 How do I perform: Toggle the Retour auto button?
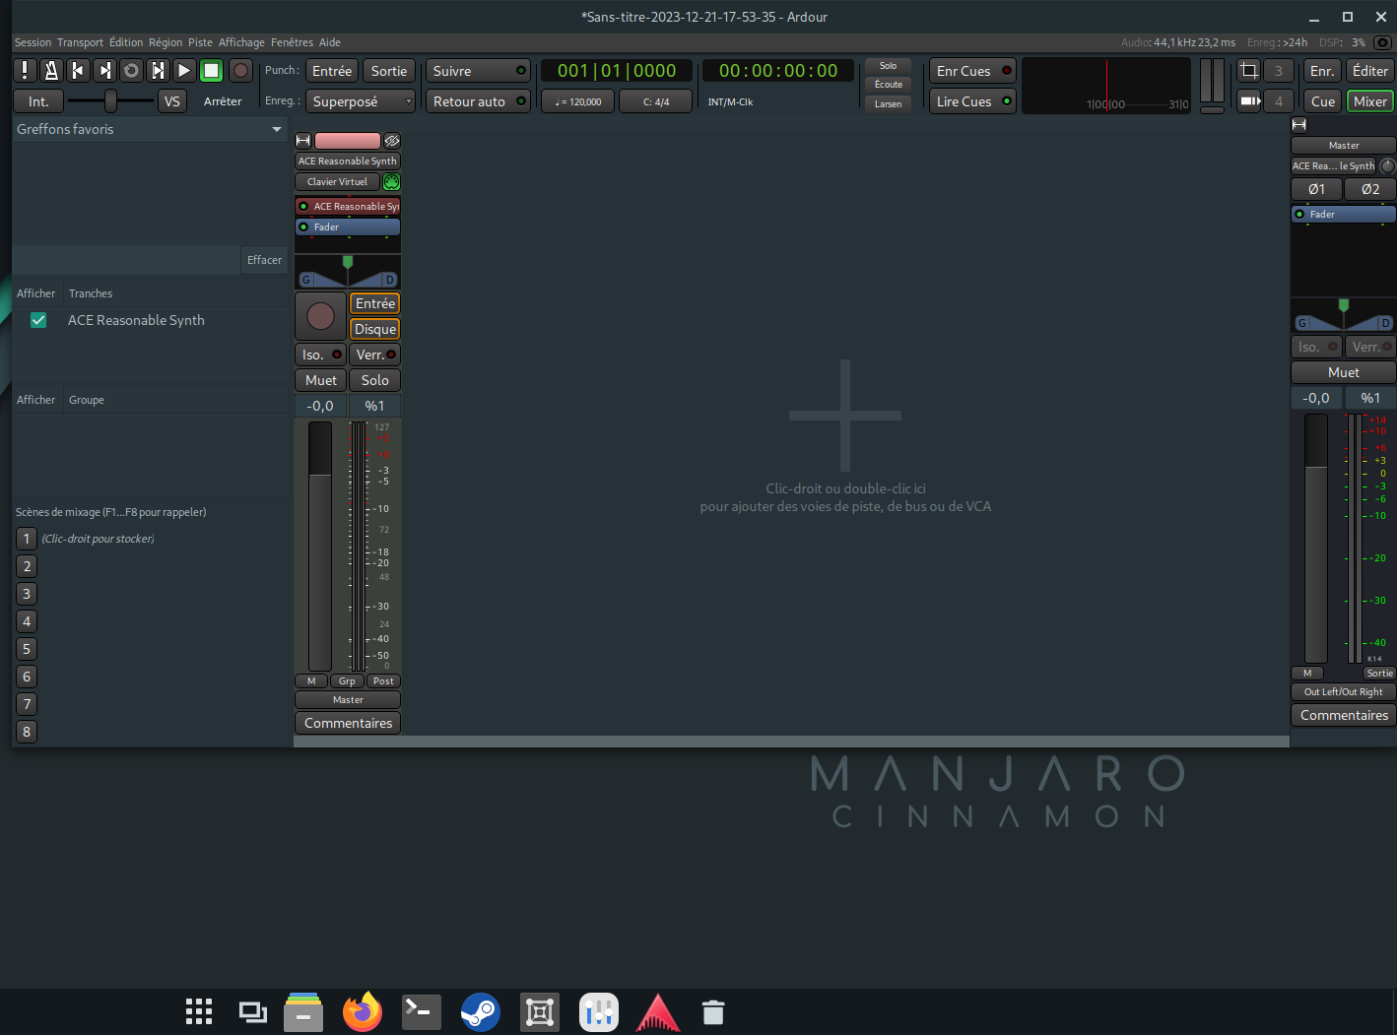coord(478,101)
